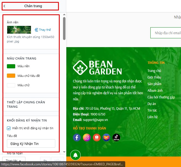Click THIẾT LẬP CHUNG CHÂN TRANG heading
Image resolution: width=181 pixels, height=167 pixels.
point(26,104)
